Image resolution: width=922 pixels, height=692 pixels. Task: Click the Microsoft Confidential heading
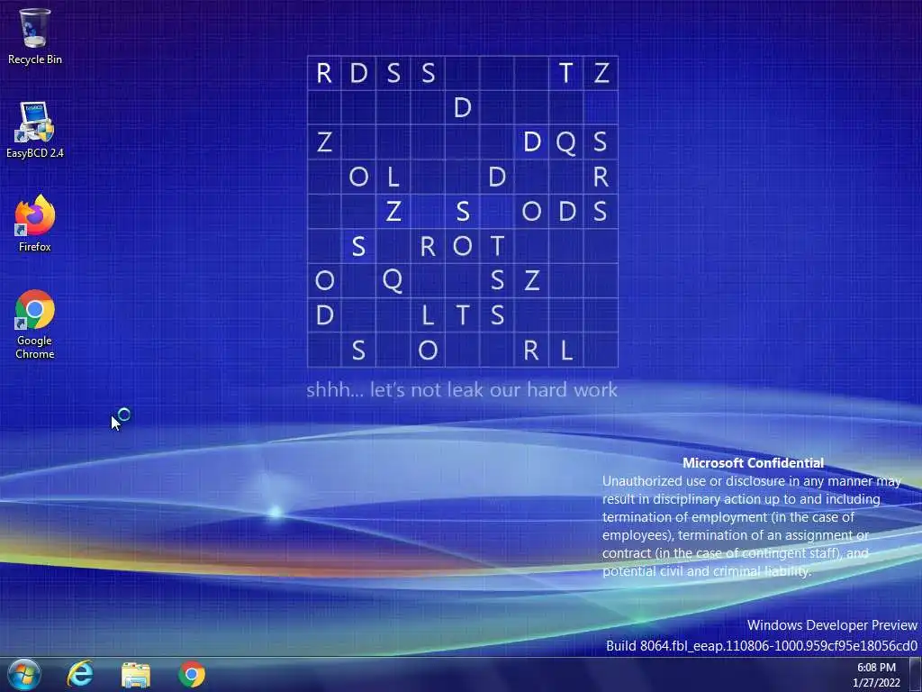click(x=753, y=463)
